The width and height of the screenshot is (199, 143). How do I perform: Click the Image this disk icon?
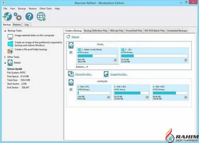106,74
